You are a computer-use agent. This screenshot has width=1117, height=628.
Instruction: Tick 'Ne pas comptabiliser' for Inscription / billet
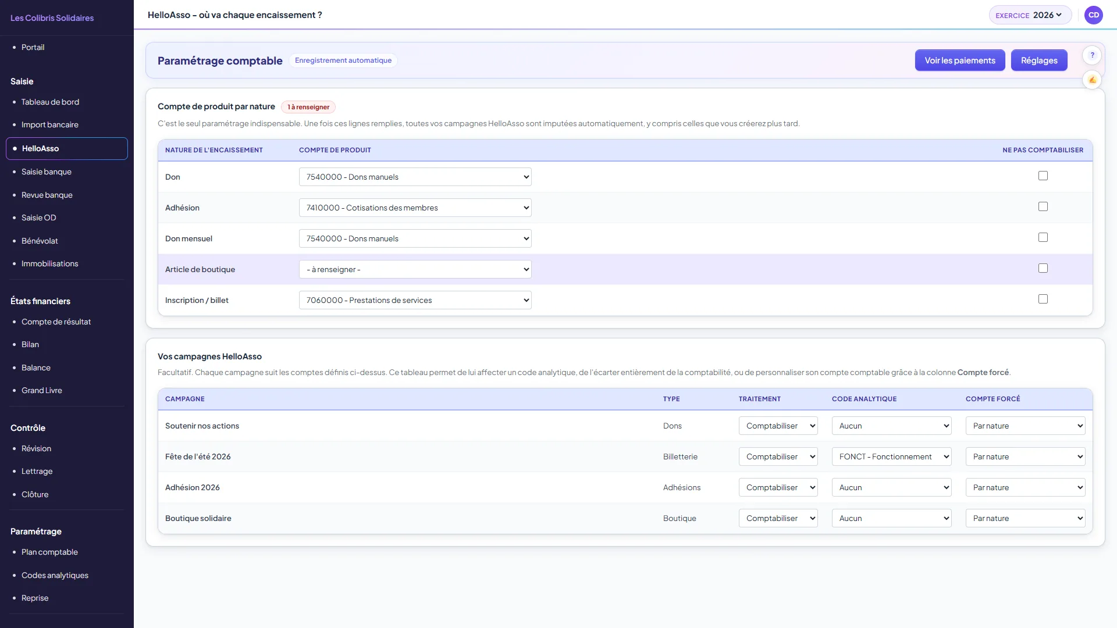[1043, 299]
